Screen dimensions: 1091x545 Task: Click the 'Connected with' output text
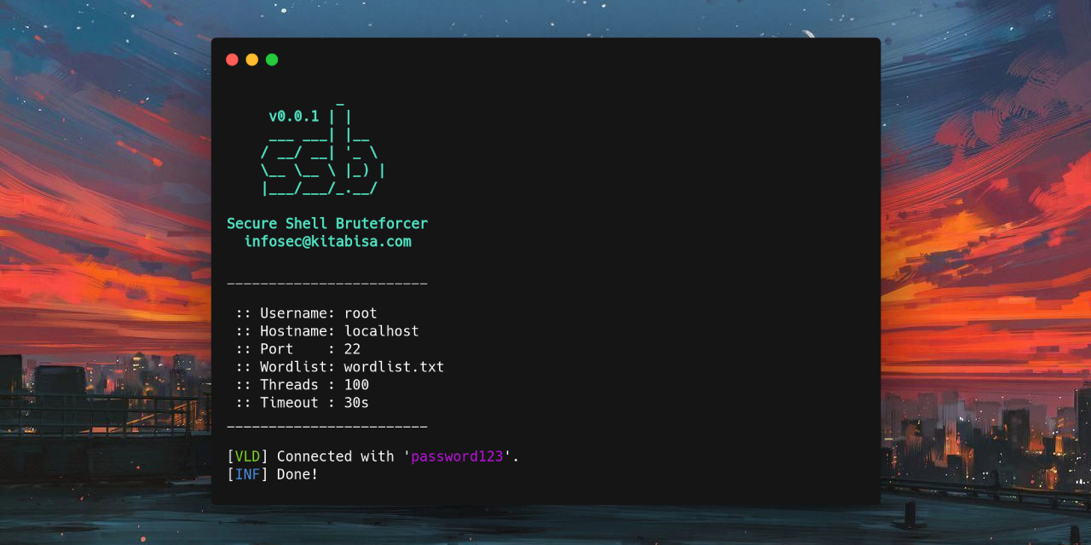tap(336, 456)
